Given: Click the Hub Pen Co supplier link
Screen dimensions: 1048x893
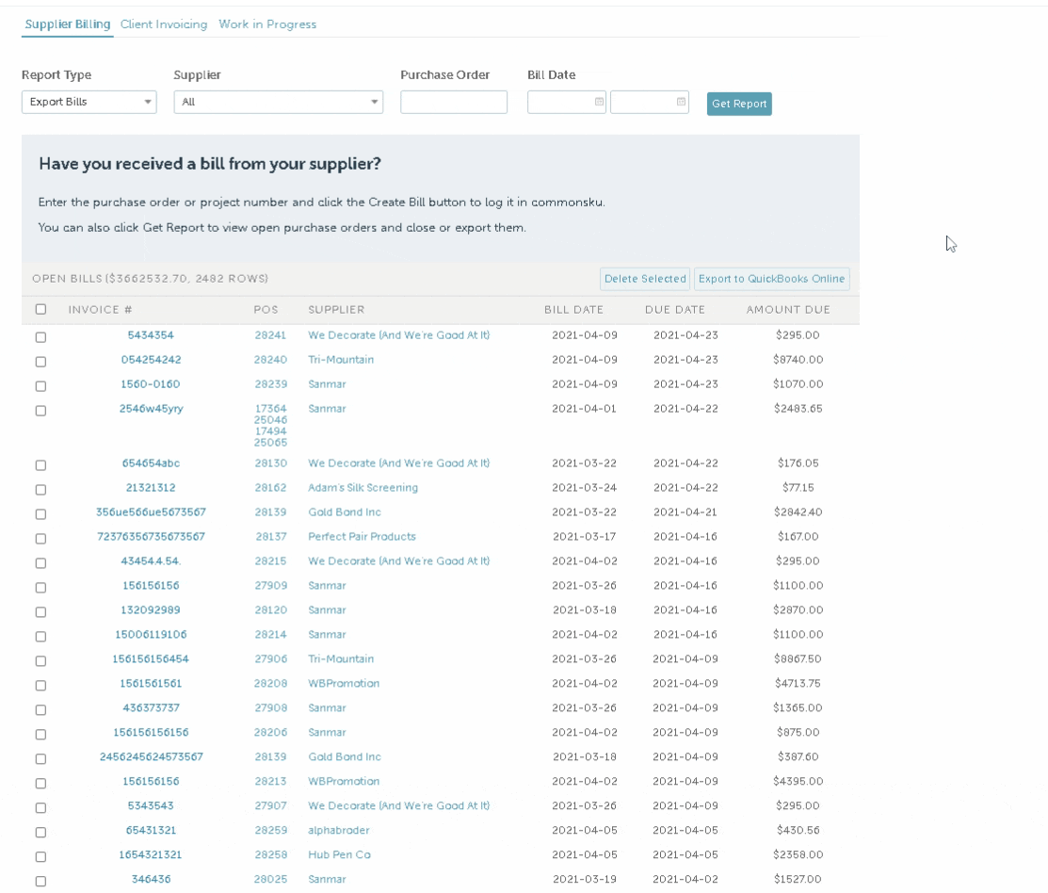Looking at the screenshot, I should pyautogui.click(x=339, y=855).
